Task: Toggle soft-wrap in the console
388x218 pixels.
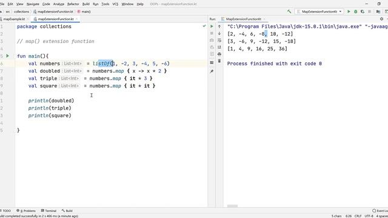Action: (x=219, y=40)
